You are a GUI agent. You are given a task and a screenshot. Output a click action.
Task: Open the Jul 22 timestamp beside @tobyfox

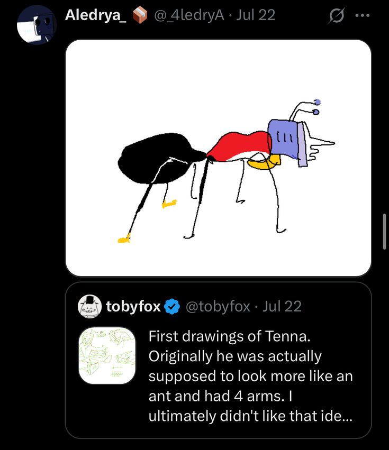pyautogui.click(x=282, y=307)
